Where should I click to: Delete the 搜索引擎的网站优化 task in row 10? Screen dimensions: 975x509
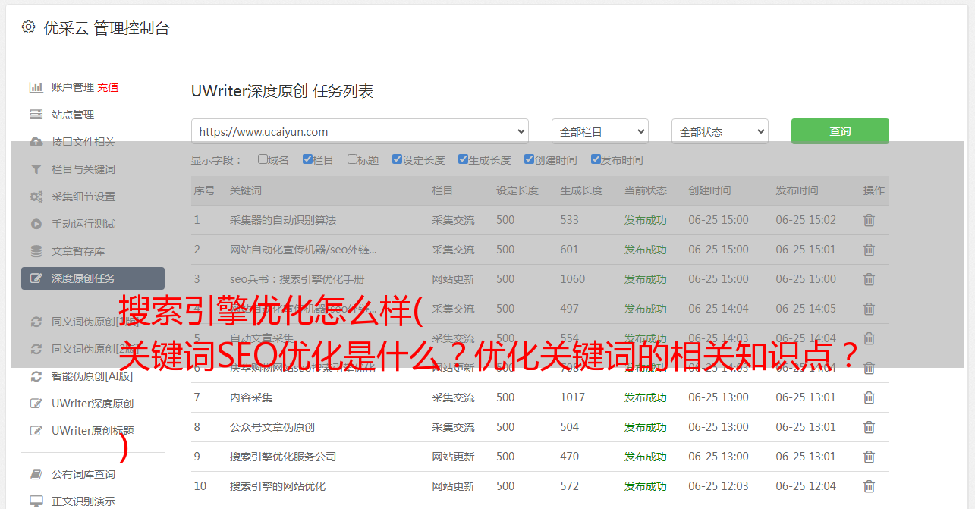pyautogui.click(x=870, y=486)
